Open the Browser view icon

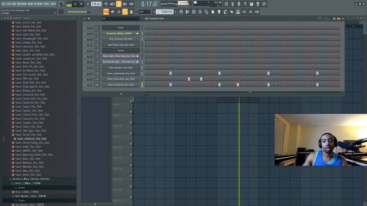206,11
